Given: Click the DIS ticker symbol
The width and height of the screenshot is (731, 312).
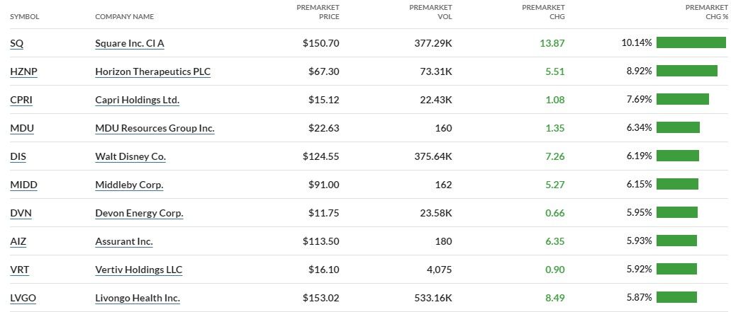Looking at the screenshot, I should click(x=18, y=157).
